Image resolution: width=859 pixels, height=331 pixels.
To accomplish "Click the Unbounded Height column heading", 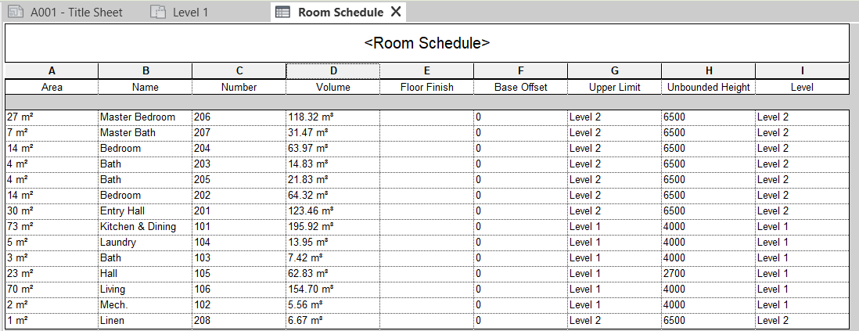I will click(708, 87).
